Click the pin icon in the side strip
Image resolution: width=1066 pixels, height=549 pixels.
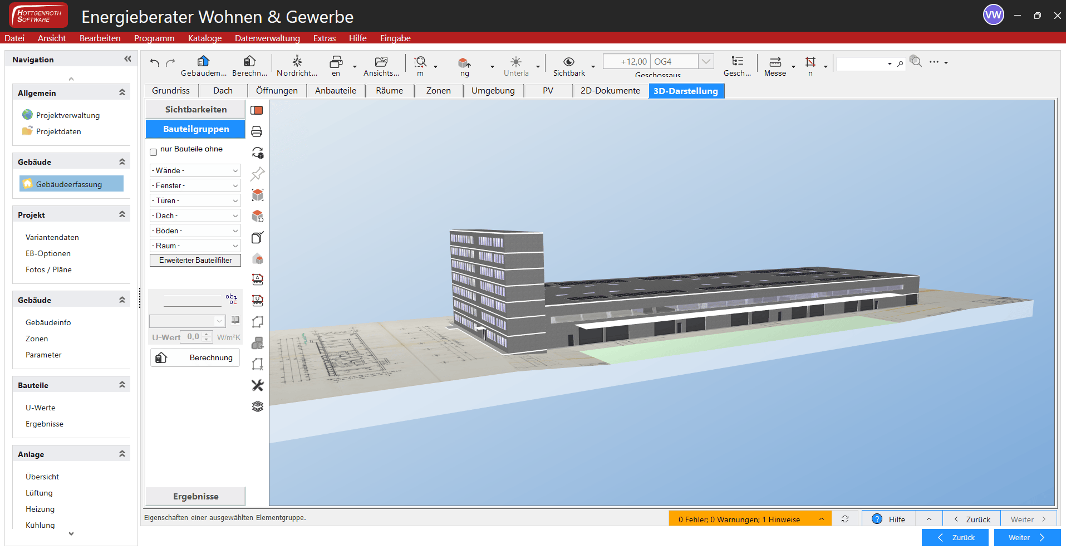[x=257, y=174]
